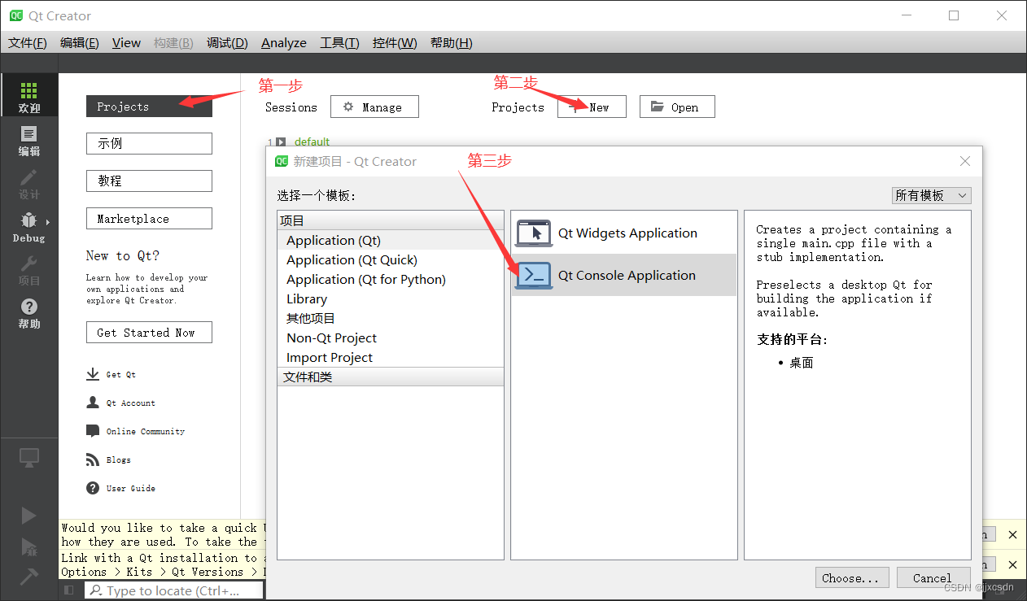This screenshot has height=601, width=1027.
Task: Click the Blogs RSS icon
Action: (93, 459)
